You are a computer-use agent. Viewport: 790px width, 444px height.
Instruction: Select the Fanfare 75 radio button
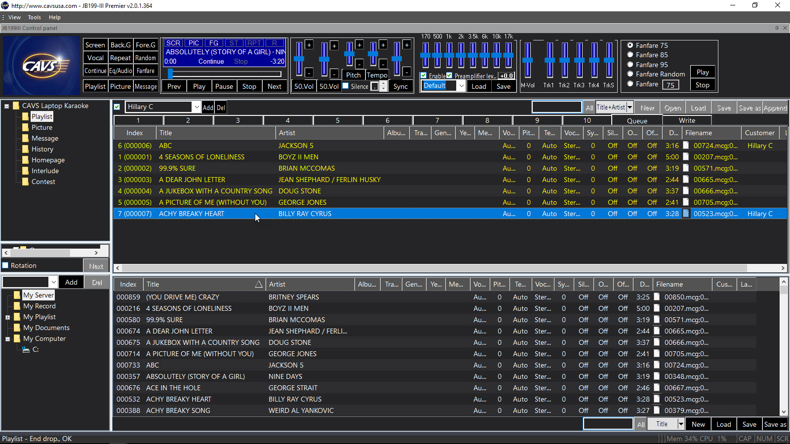[x=630, y=45]
